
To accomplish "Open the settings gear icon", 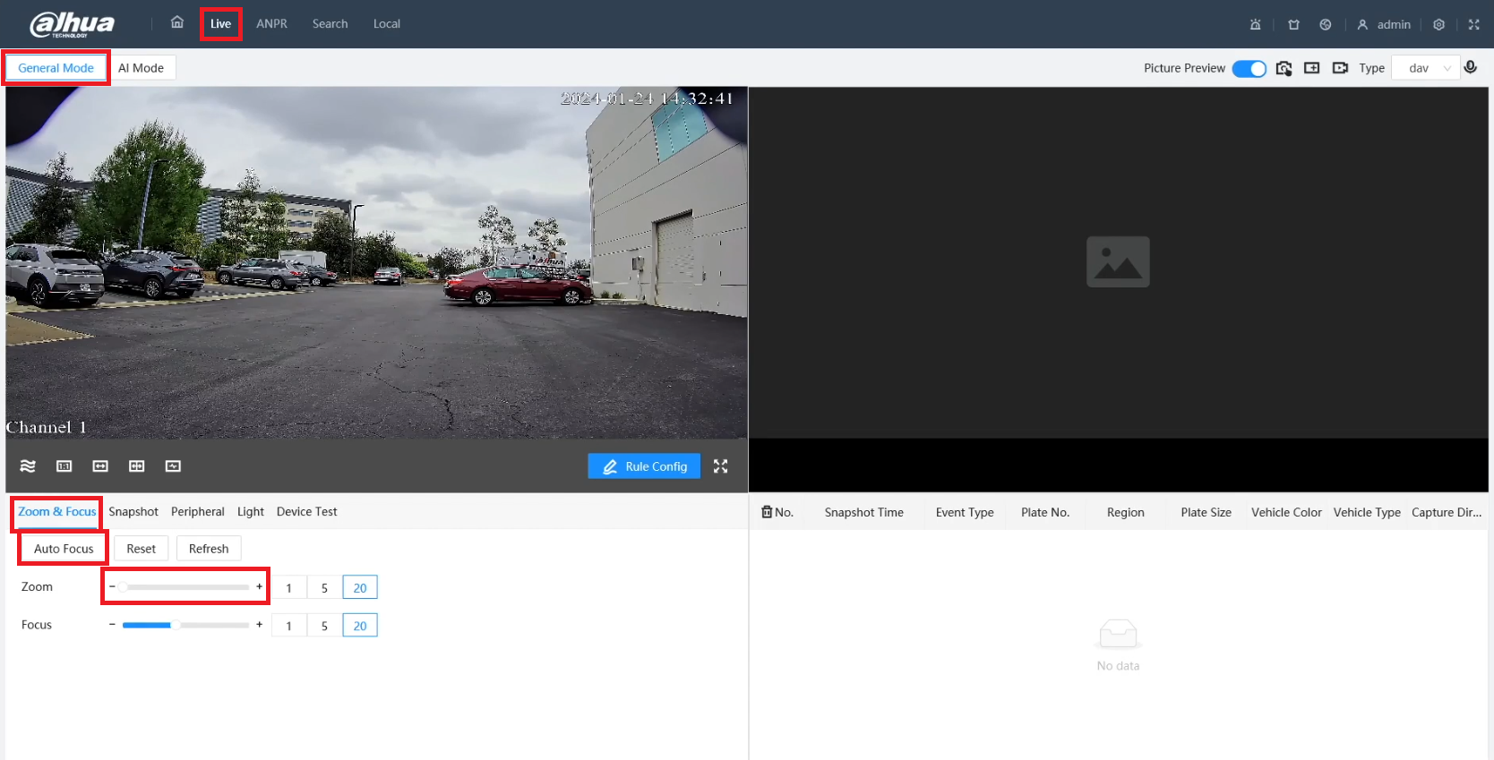I will click(x=1438, y=24).
